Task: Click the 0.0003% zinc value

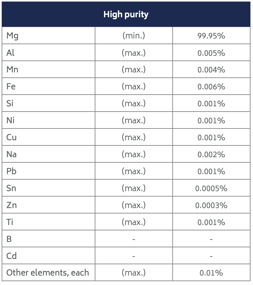Action: pyautogui.click(x=211, y=205)
